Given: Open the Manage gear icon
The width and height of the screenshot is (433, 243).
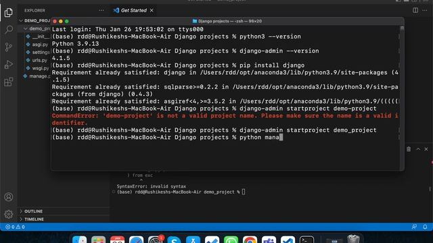Looking at the screenshot, I should tap(9, 214).
